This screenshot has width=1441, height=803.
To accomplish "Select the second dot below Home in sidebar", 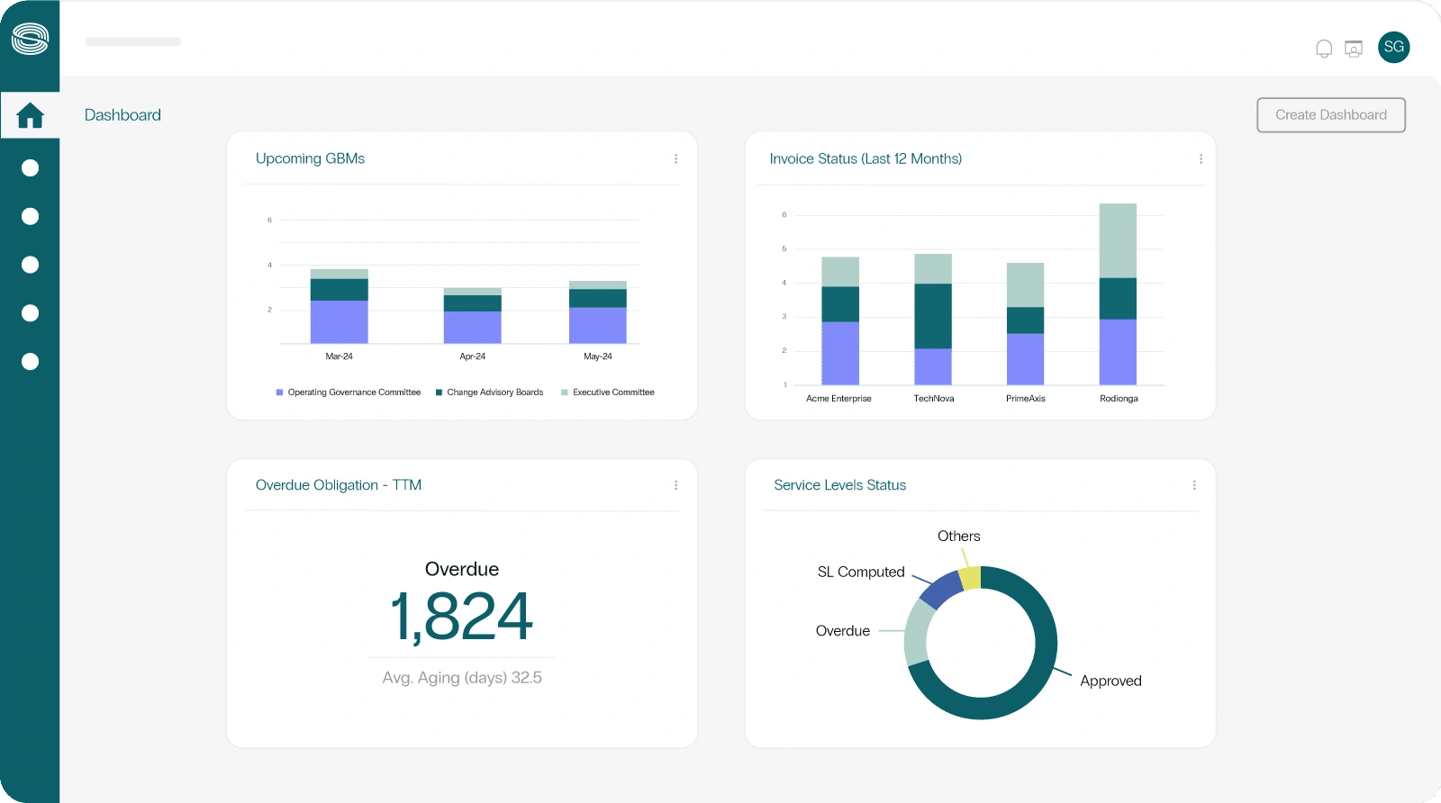I will click(30, 216).
